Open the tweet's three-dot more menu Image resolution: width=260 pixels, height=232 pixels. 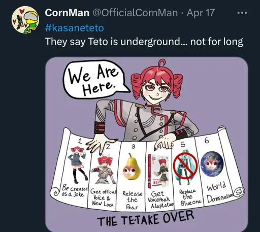[242, 13]
